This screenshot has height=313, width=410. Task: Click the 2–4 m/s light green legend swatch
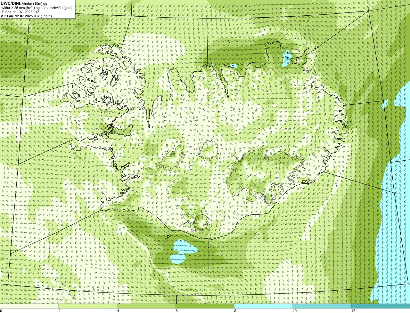pos(88,306)
